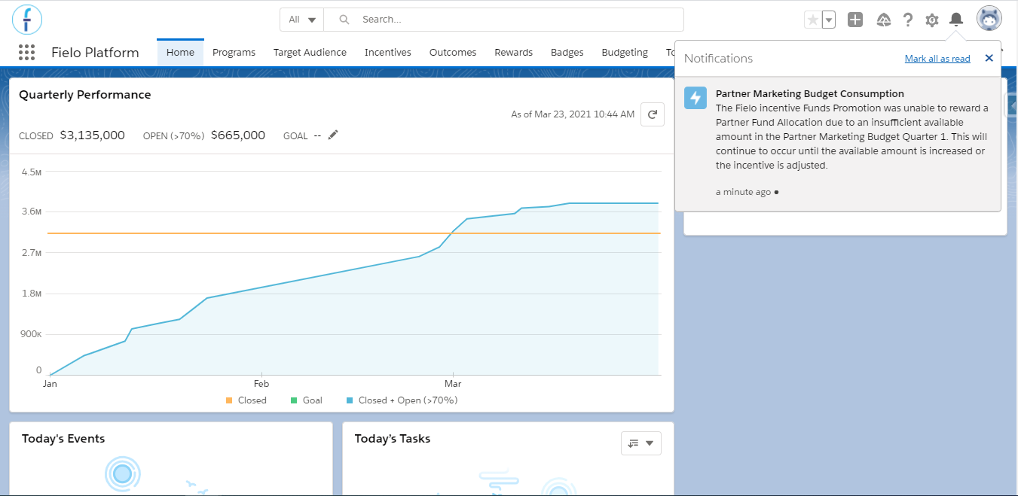Click the notifications bell icon
Screen dimensions: 1018x496
(x=956, y=20)
